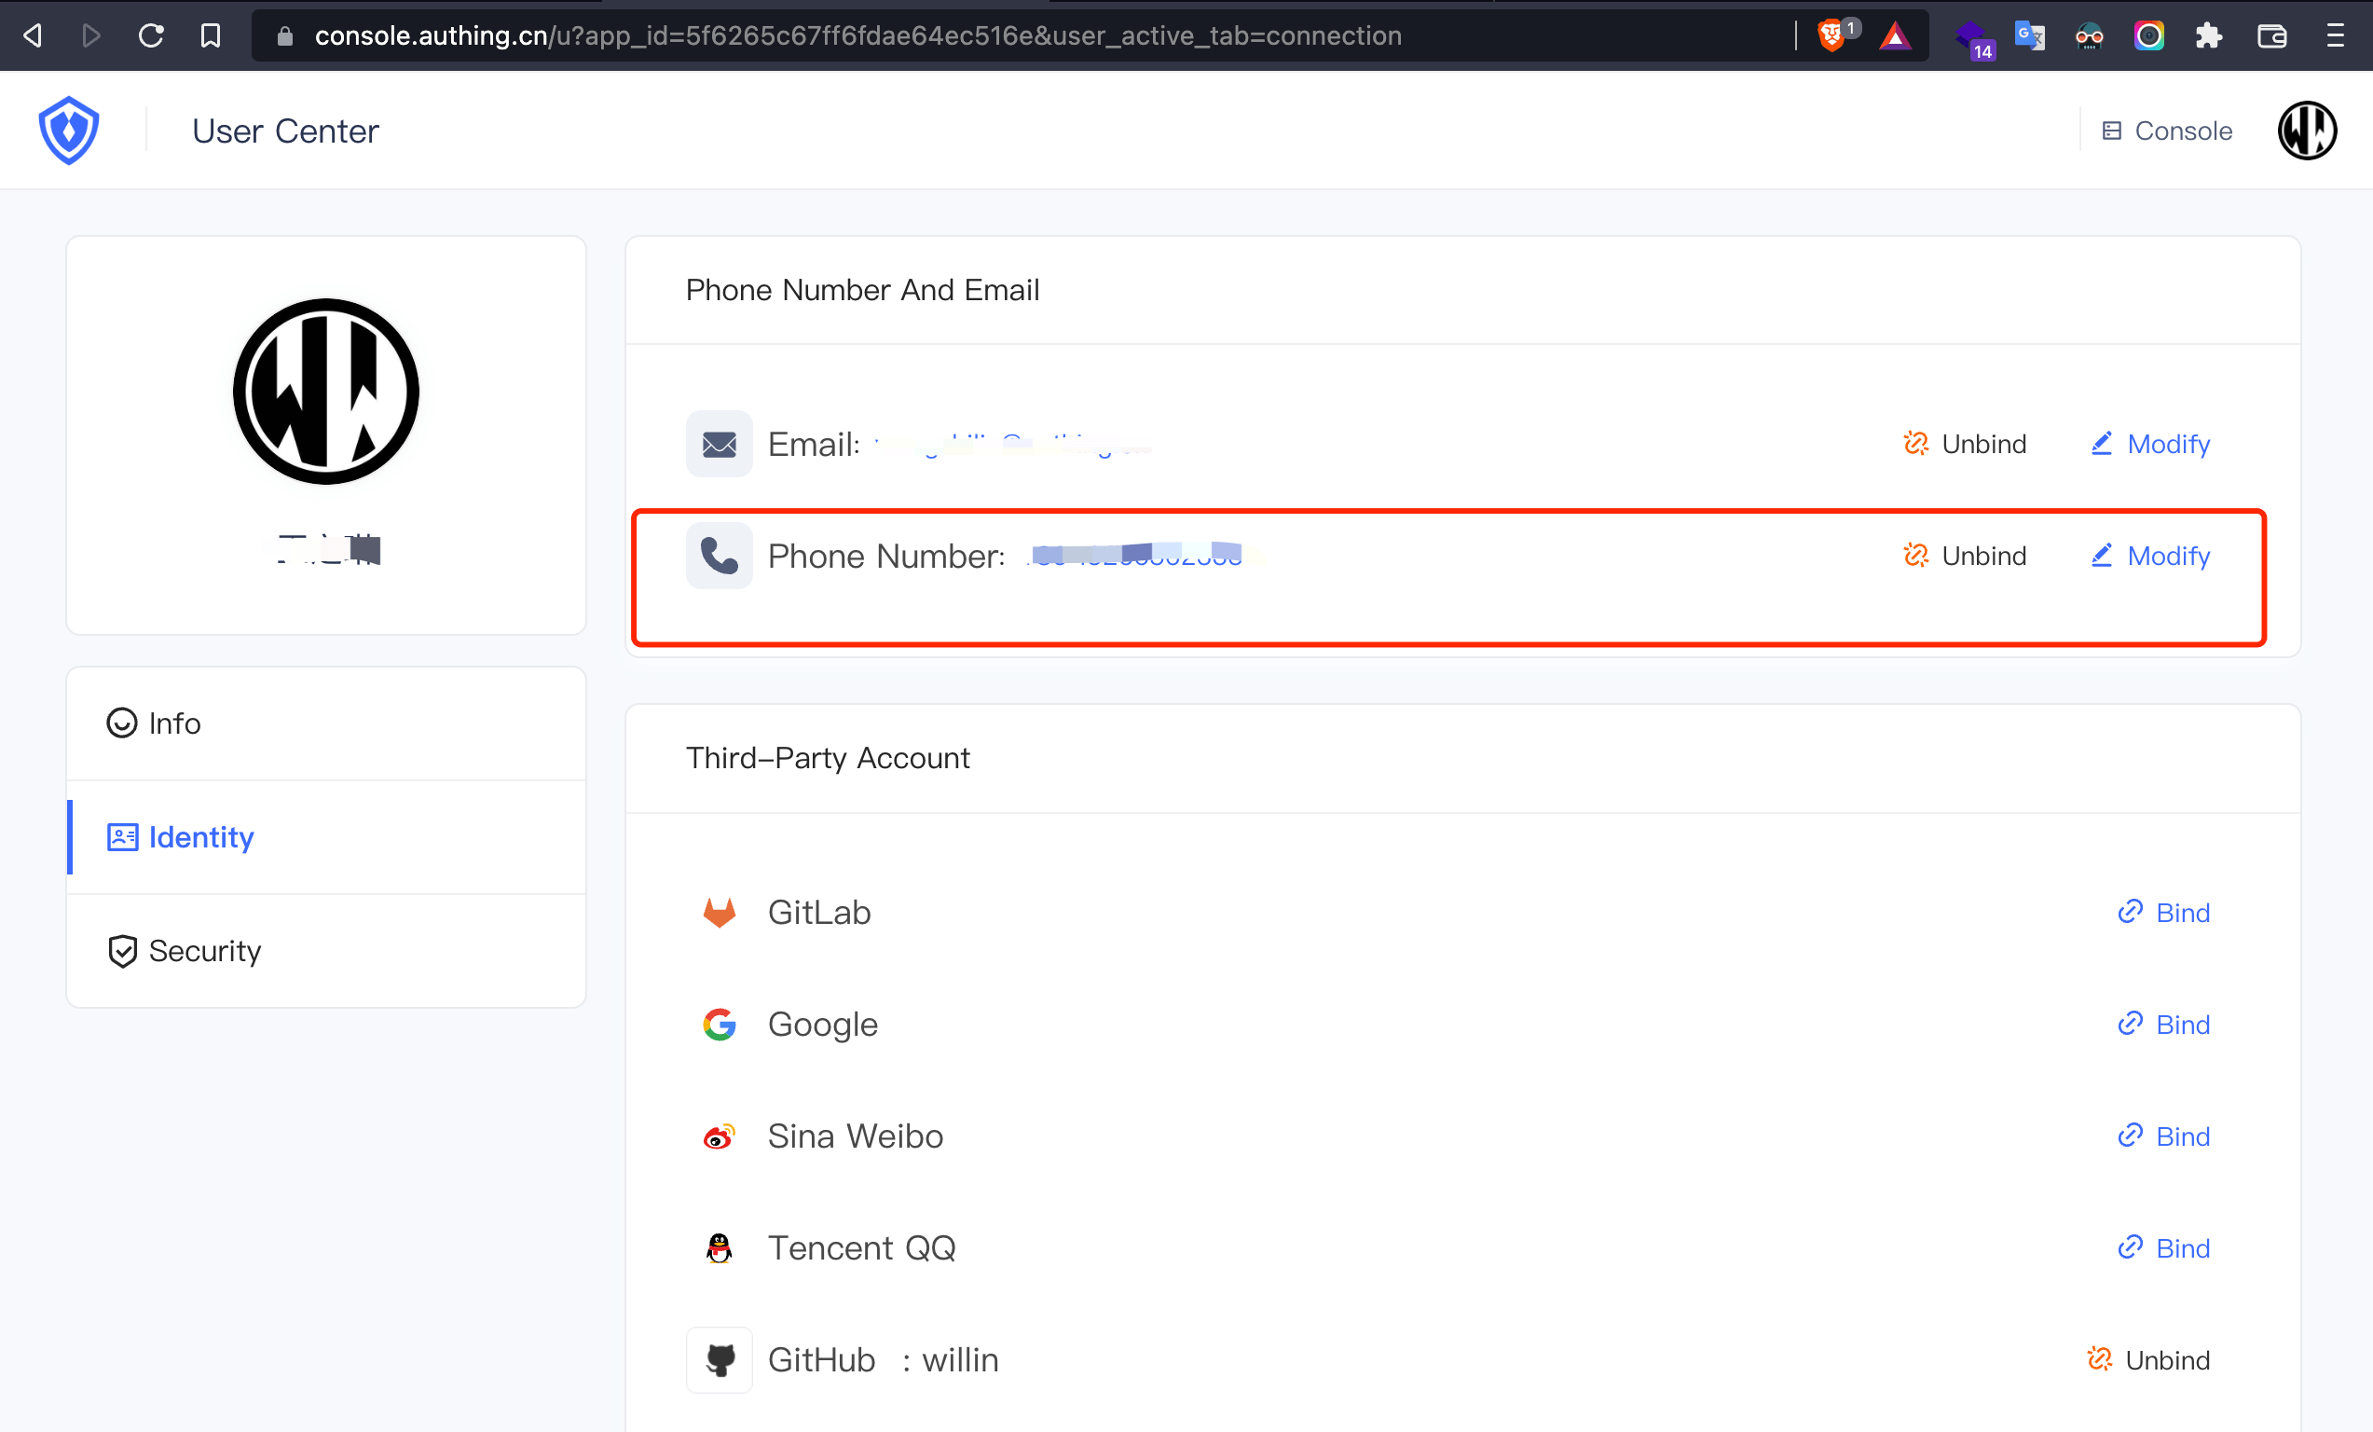The width and height of the screenshot is (2373, 1432).
Task: Open the browser wallet icon
Action: pos(2270,35)
